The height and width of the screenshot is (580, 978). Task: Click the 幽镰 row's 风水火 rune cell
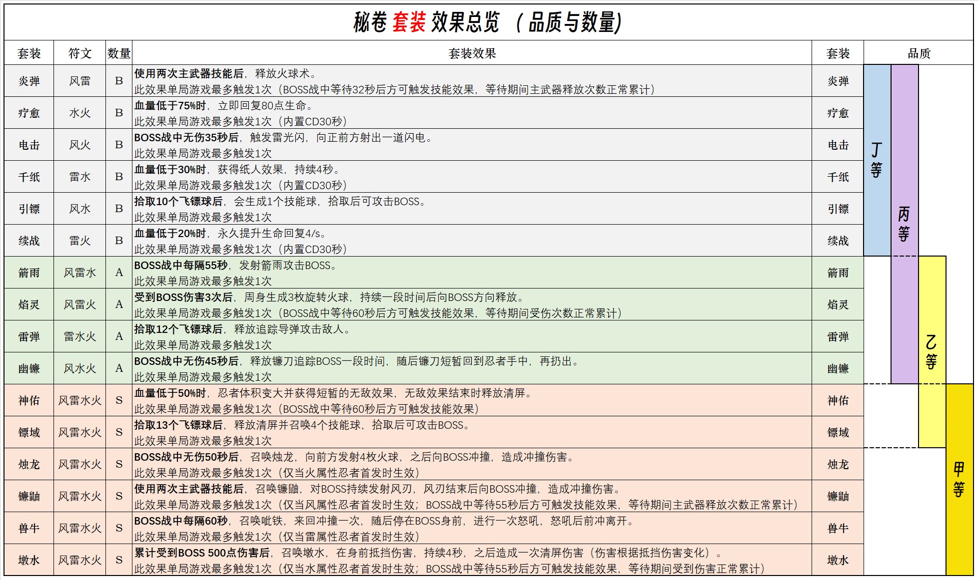click(79, 368)
